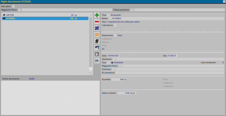Toggle eye icon for row OLY58931
This screenshot has width=226, height=116.
(x=4, y=18)
